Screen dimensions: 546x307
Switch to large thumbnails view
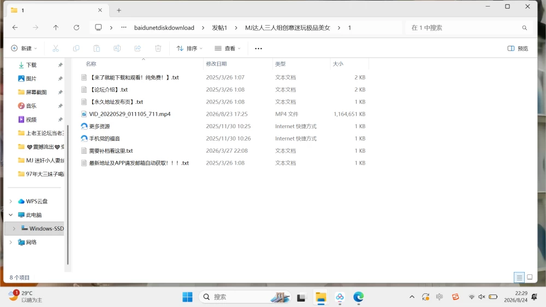pyautogui.click(x=530, y=277)
